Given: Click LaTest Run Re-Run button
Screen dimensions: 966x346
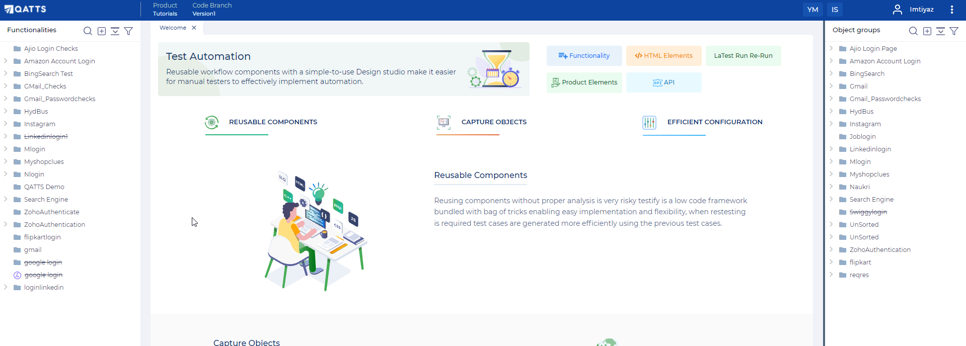Looking at the screenshot, I should [744, 56].
